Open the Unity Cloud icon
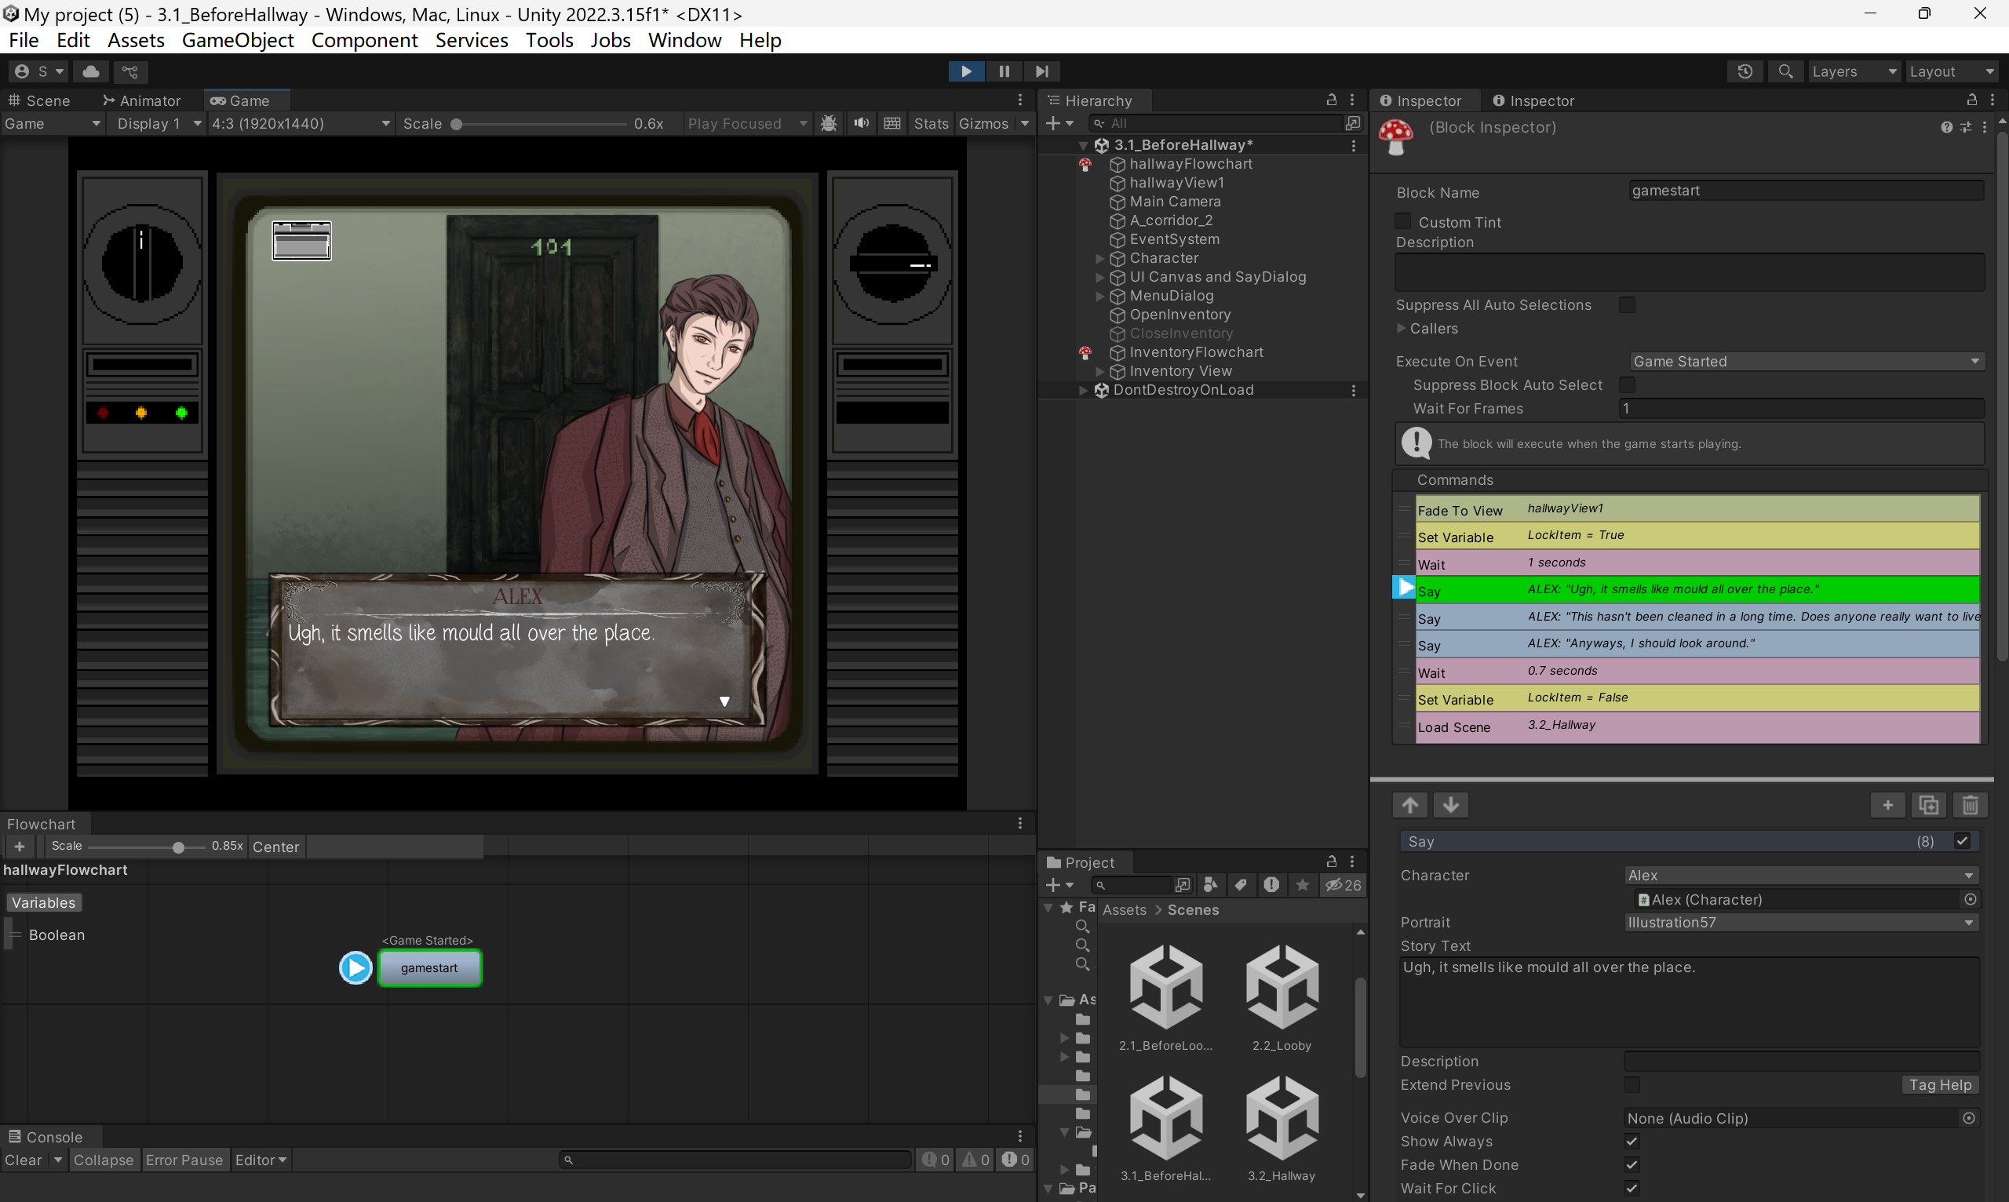Viewport: 2009px width, 1202px height. pos(91,71)
